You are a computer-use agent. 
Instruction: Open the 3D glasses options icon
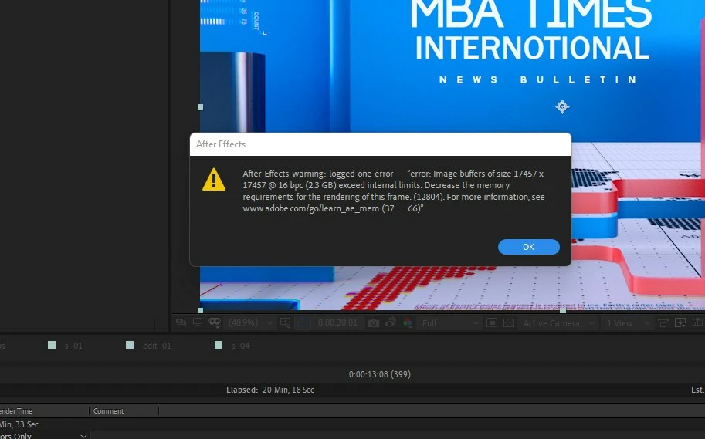coord(215,322)
